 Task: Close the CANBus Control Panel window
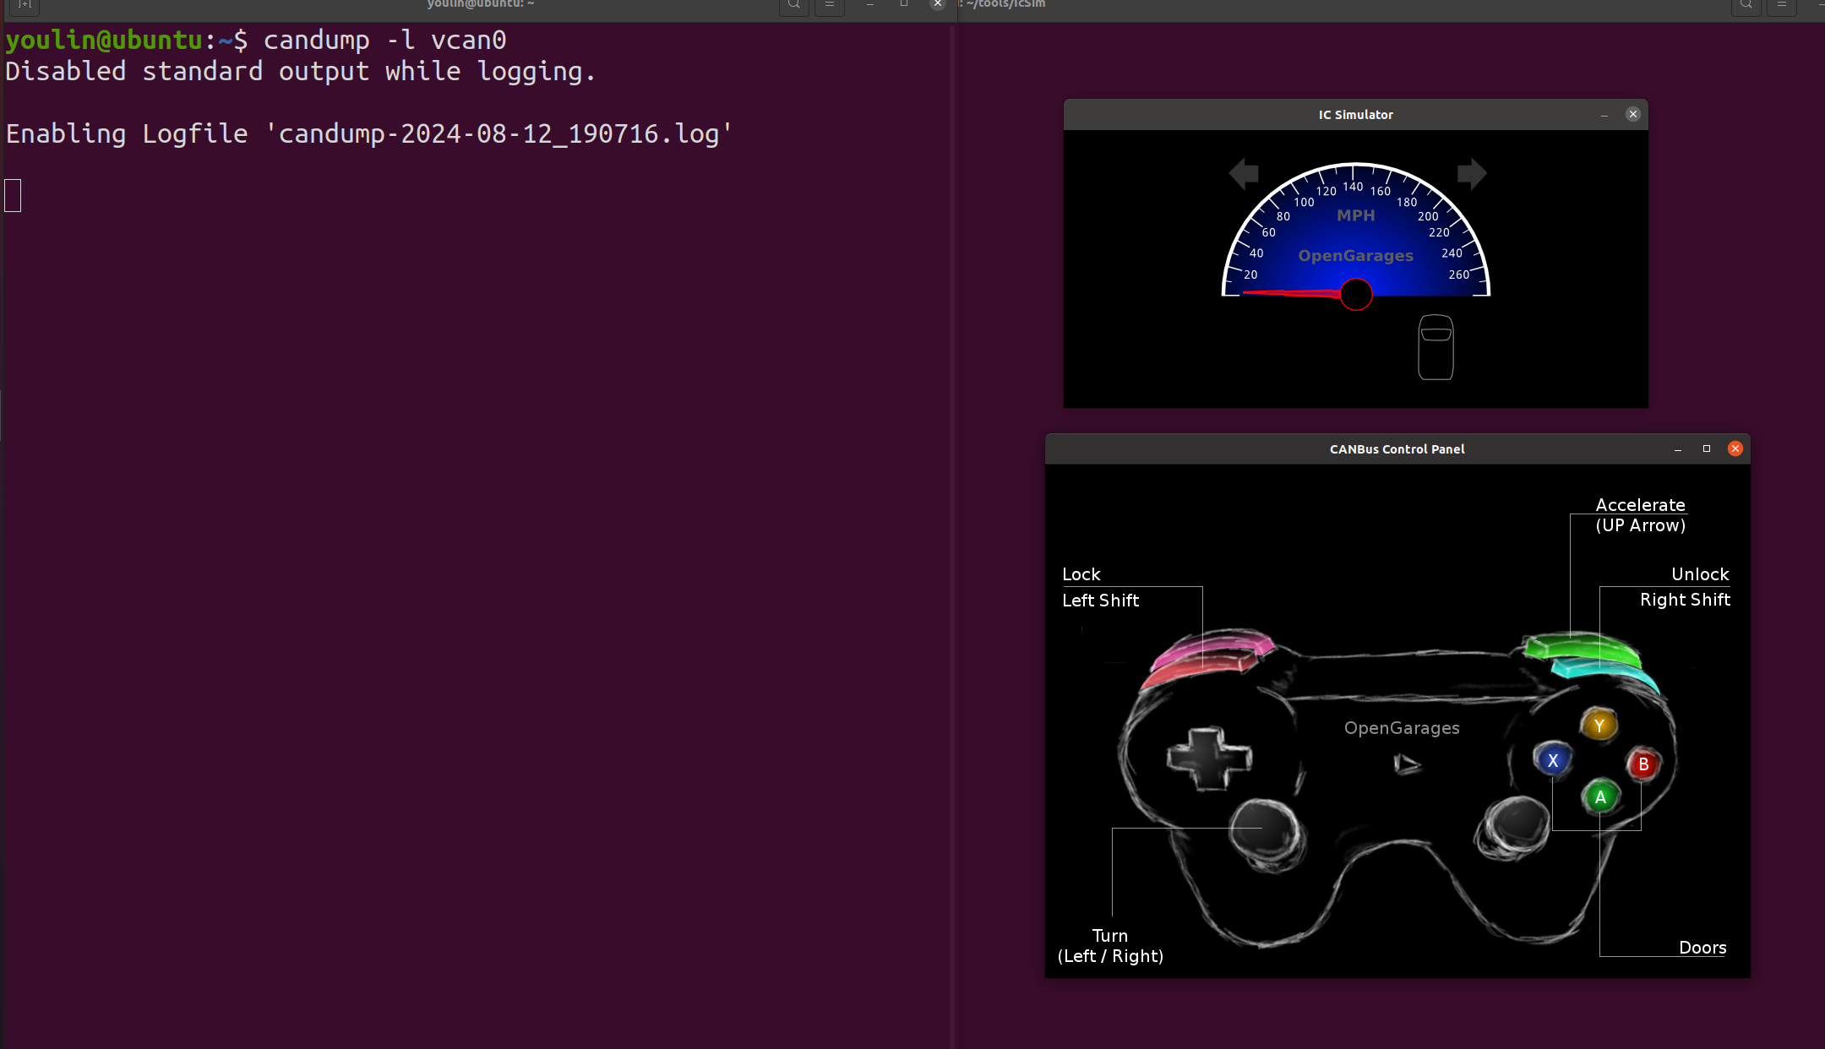pos(1735,448)
